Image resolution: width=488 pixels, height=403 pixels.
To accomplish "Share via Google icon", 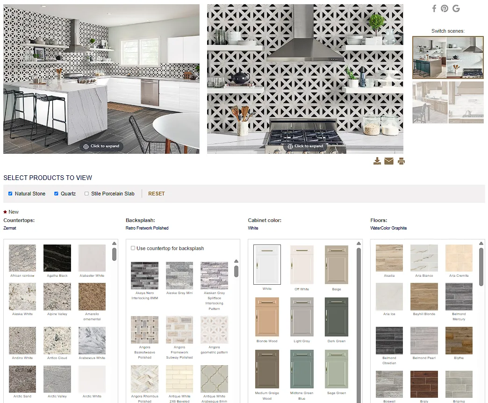I will click(x=456, y=8).
